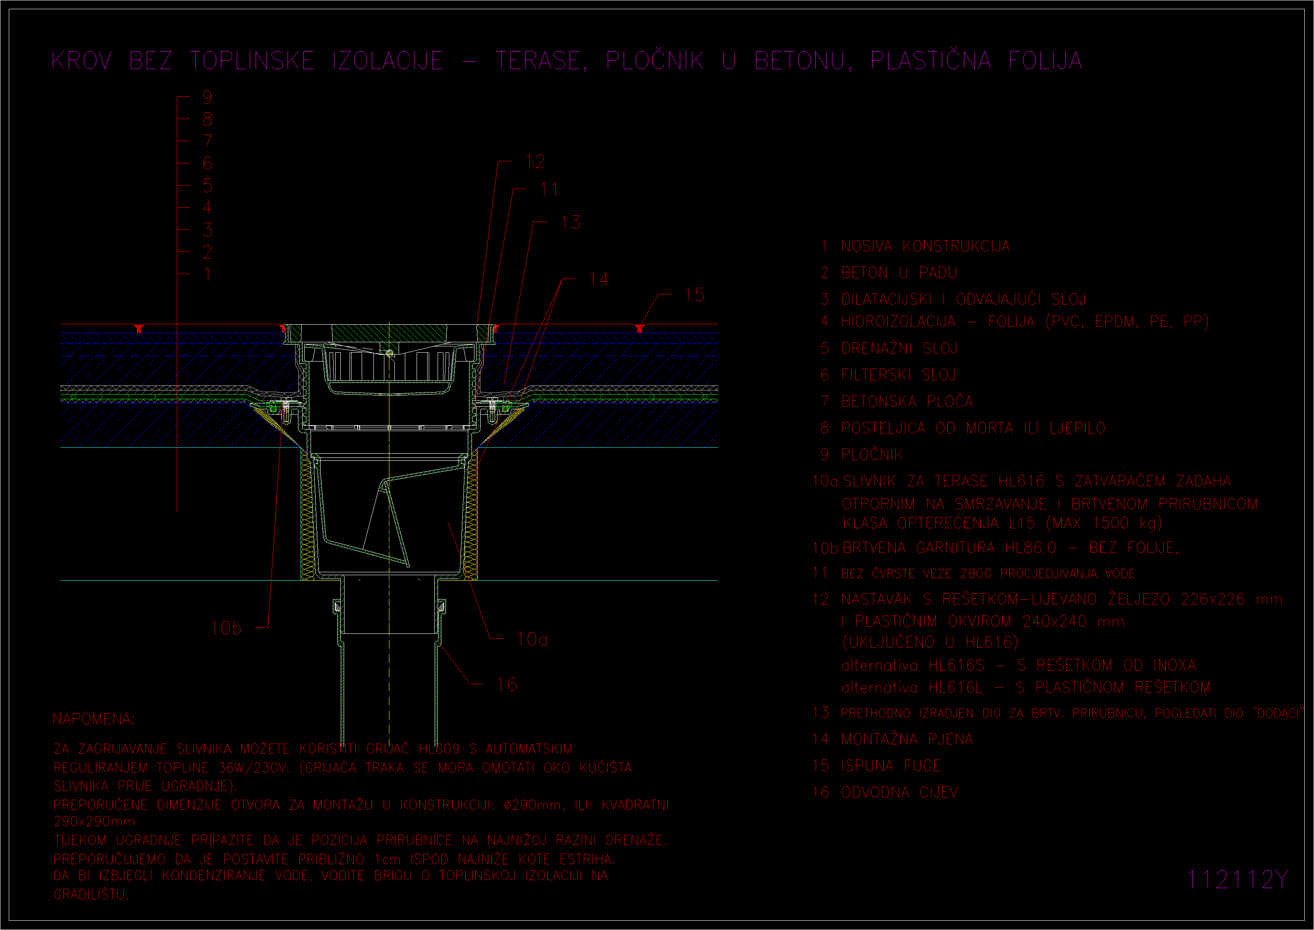Click text 'BRTVENA GARNITURA HL86.0 – BEZ FOLIJE,'

click(1011, 548)
